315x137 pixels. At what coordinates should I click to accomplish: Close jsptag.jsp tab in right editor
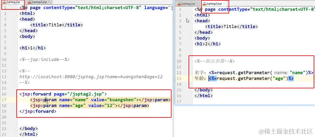click(197, 4)
